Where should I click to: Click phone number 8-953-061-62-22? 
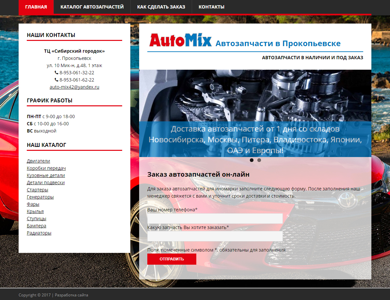77,80
